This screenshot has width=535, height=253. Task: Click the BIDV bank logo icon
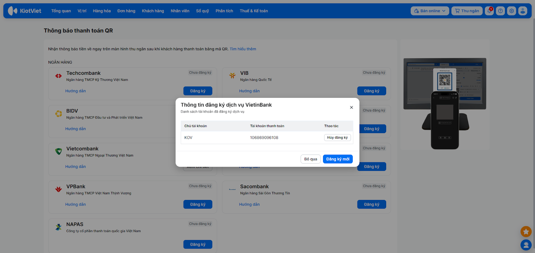59,114
